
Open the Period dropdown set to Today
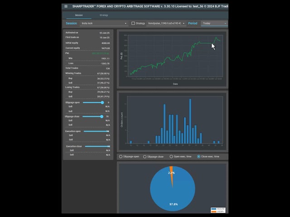[214, 24]
